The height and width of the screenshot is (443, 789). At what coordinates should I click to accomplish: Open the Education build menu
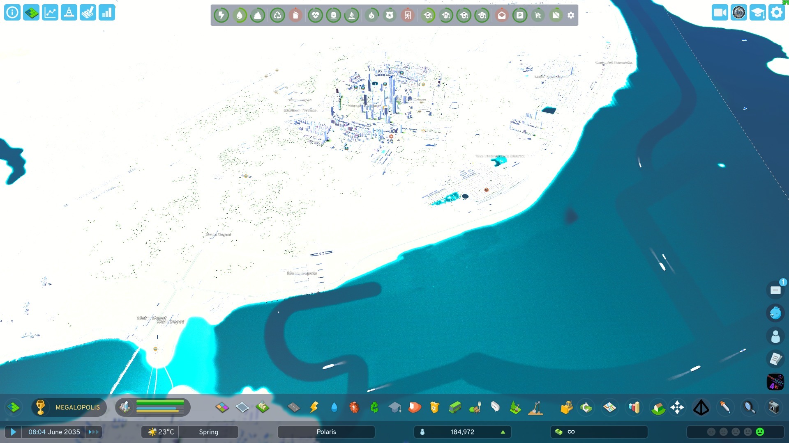394,407
